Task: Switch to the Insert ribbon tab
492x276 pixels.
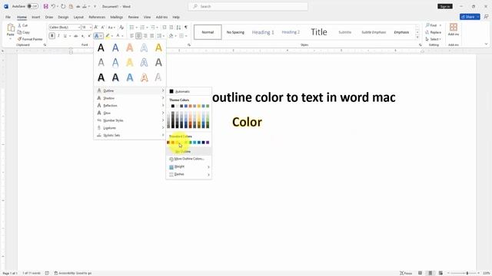Action: [x=36, y=17]
